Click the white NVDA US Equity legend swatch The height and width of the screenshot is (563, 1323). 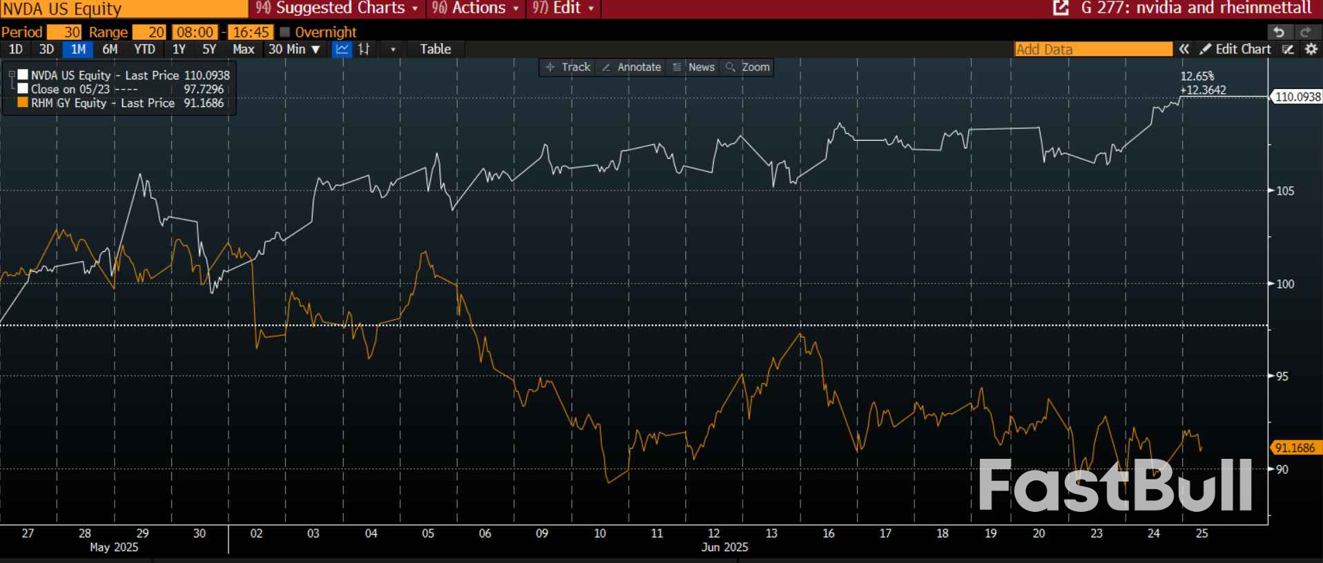point(23,75)
